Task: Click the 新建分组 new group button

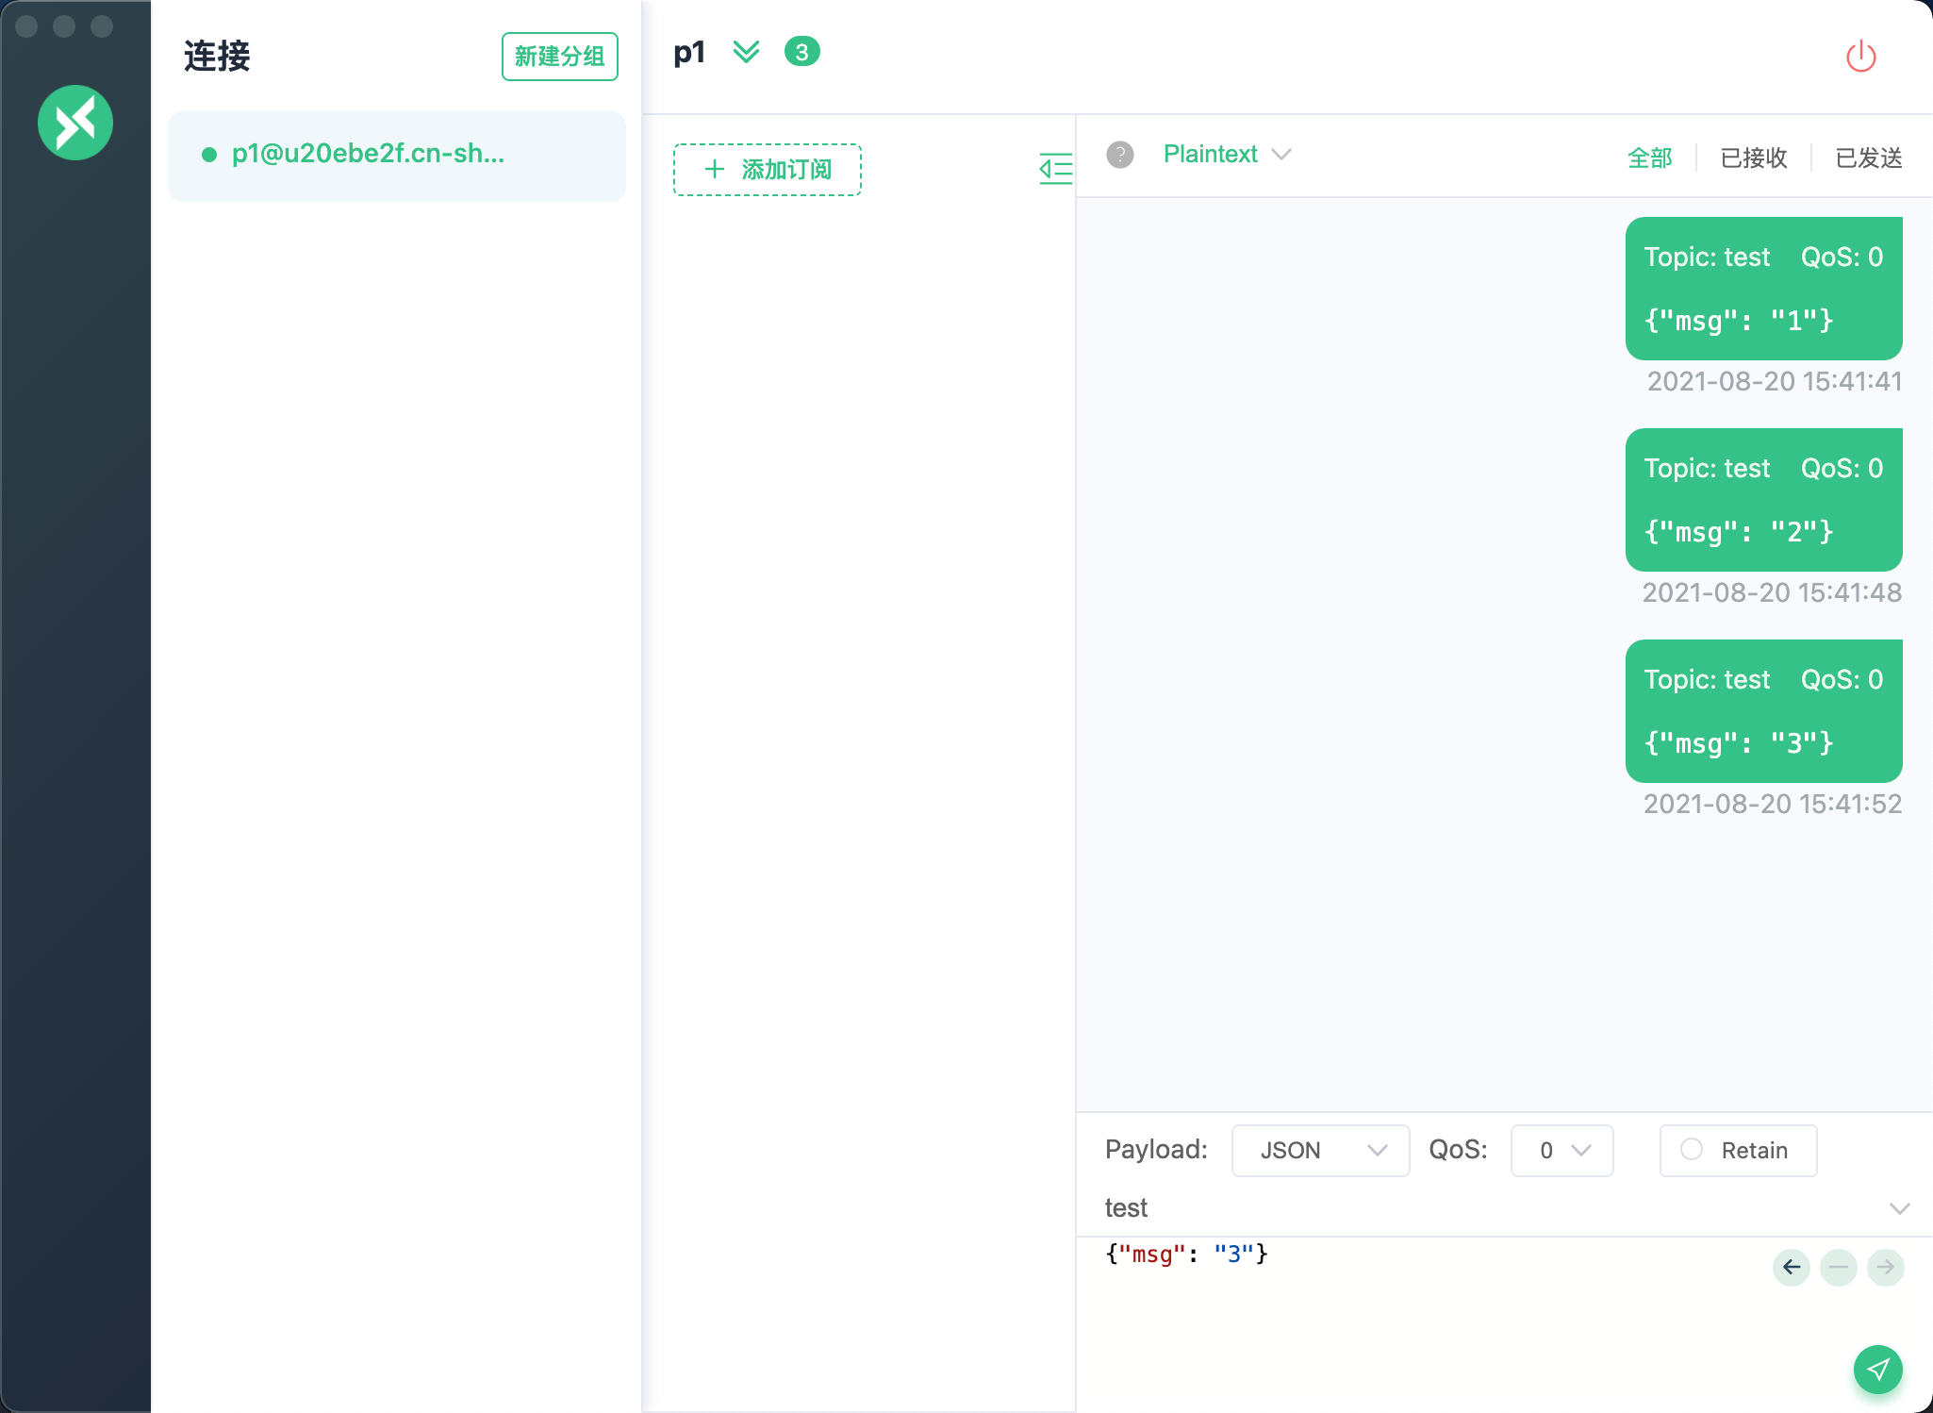Action: point(559,57)
